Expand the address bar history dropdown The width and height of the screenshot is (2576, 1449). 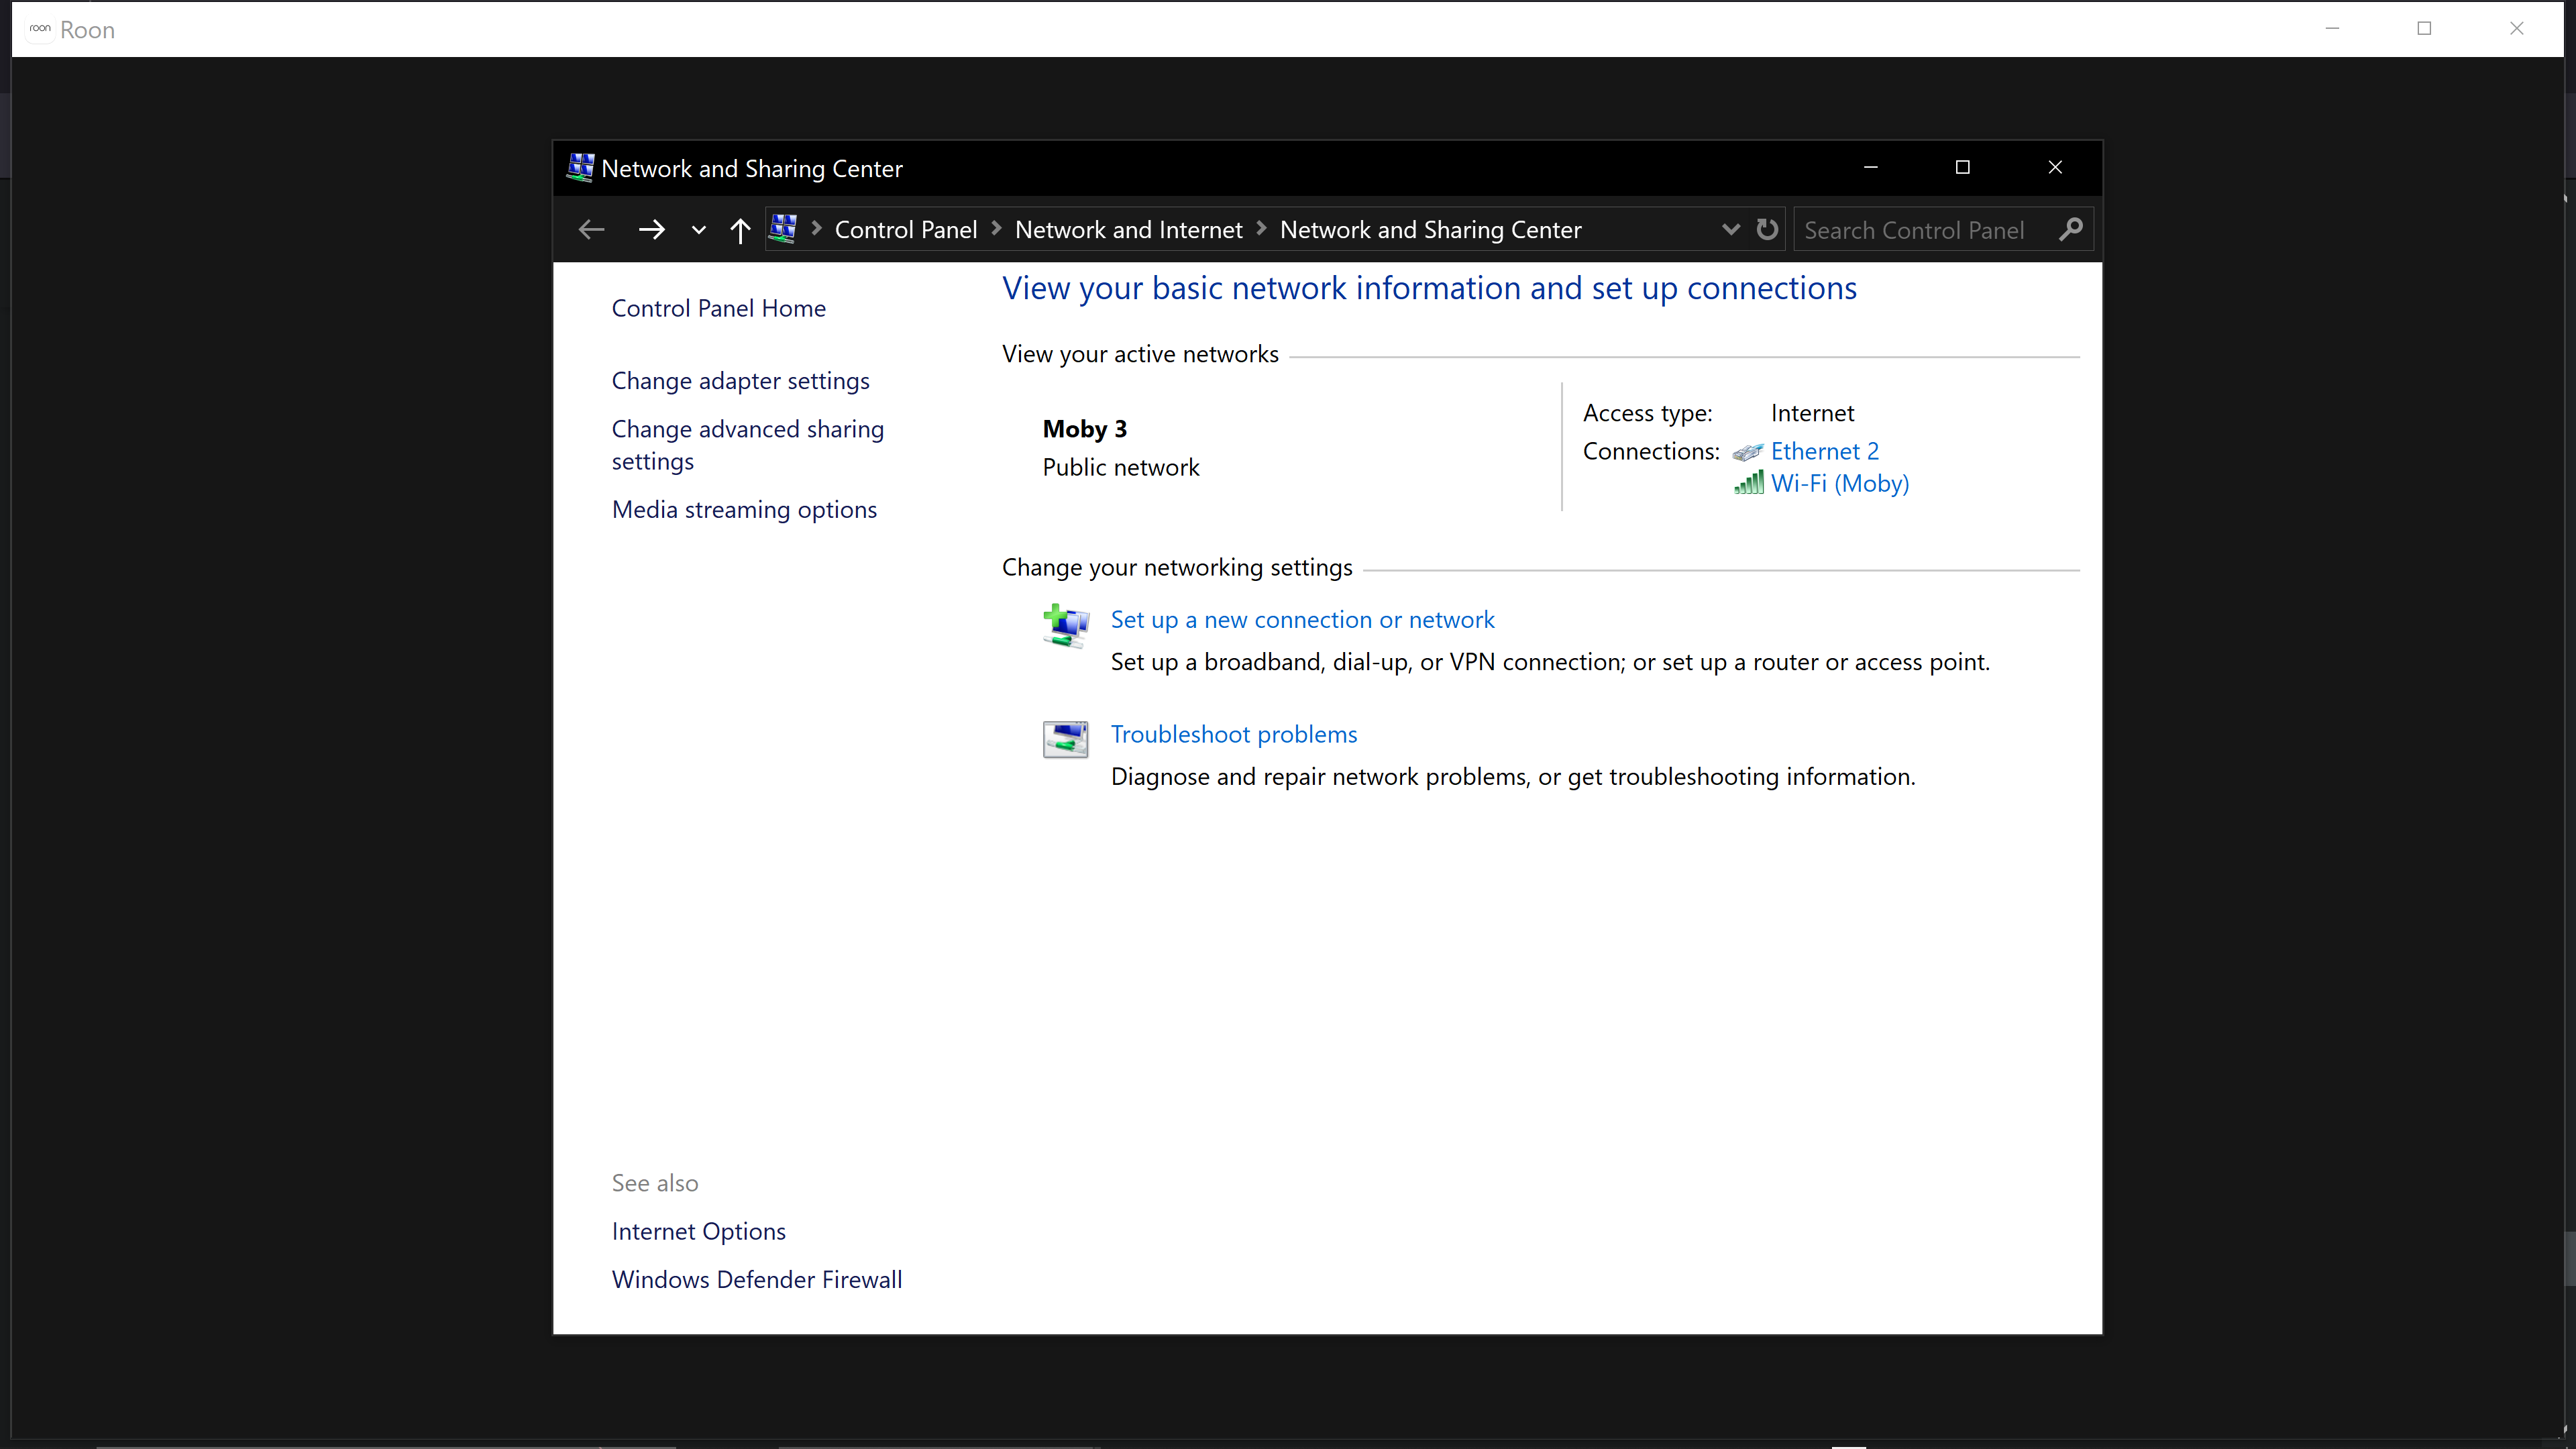tap(1730, 230)
